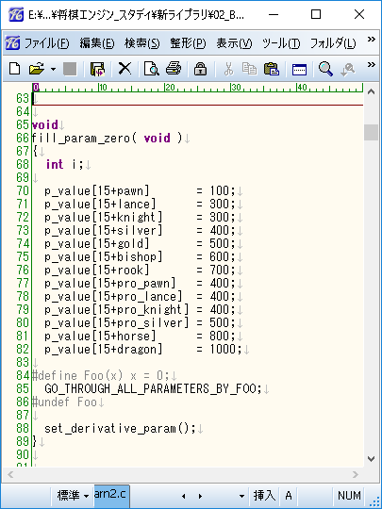Toggle the 挿入 insert mode indicator
Image resolution: width=382 pixels, height=509 pixels.
[x=264, y=496]
